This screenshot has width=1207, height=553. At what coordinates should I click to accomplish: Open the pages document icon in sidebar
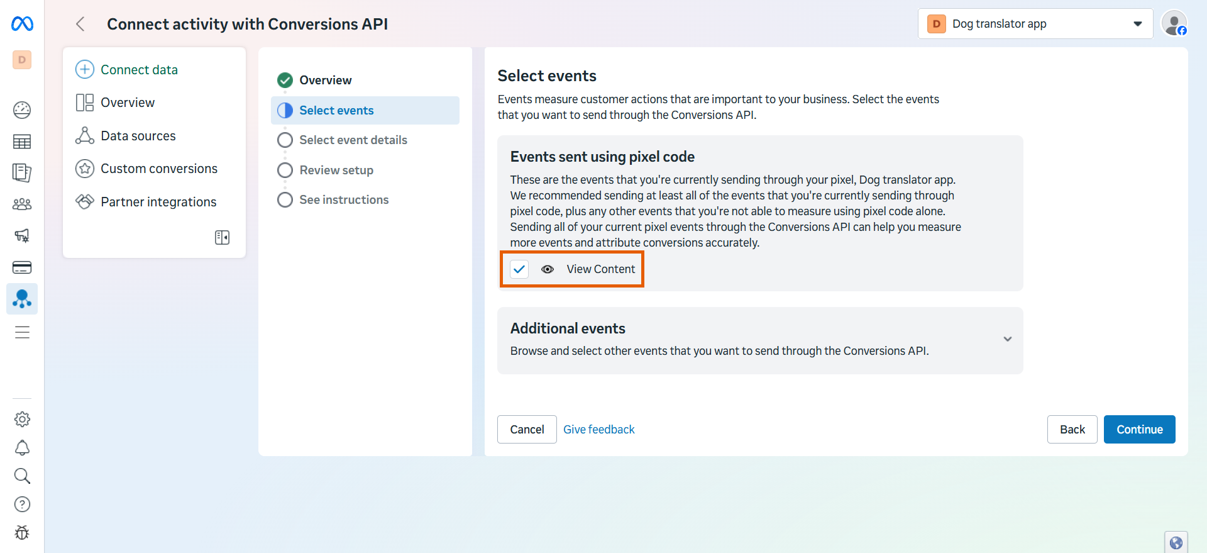click(22, 172)
